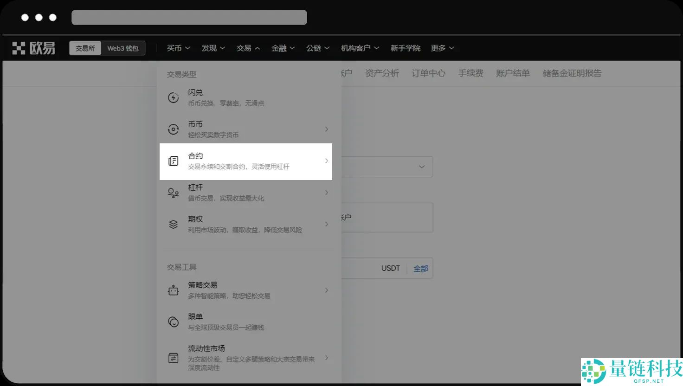Switch to Web3 钱包 mode
The width and height of the screenshot is (683, 386).
(x=123, y=48)
